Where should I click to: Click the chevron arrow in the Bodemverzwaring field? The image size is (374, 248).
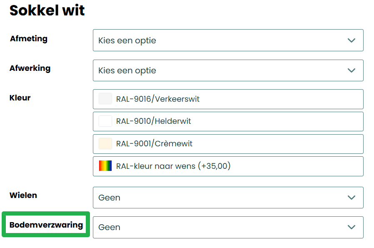[352, 227]
